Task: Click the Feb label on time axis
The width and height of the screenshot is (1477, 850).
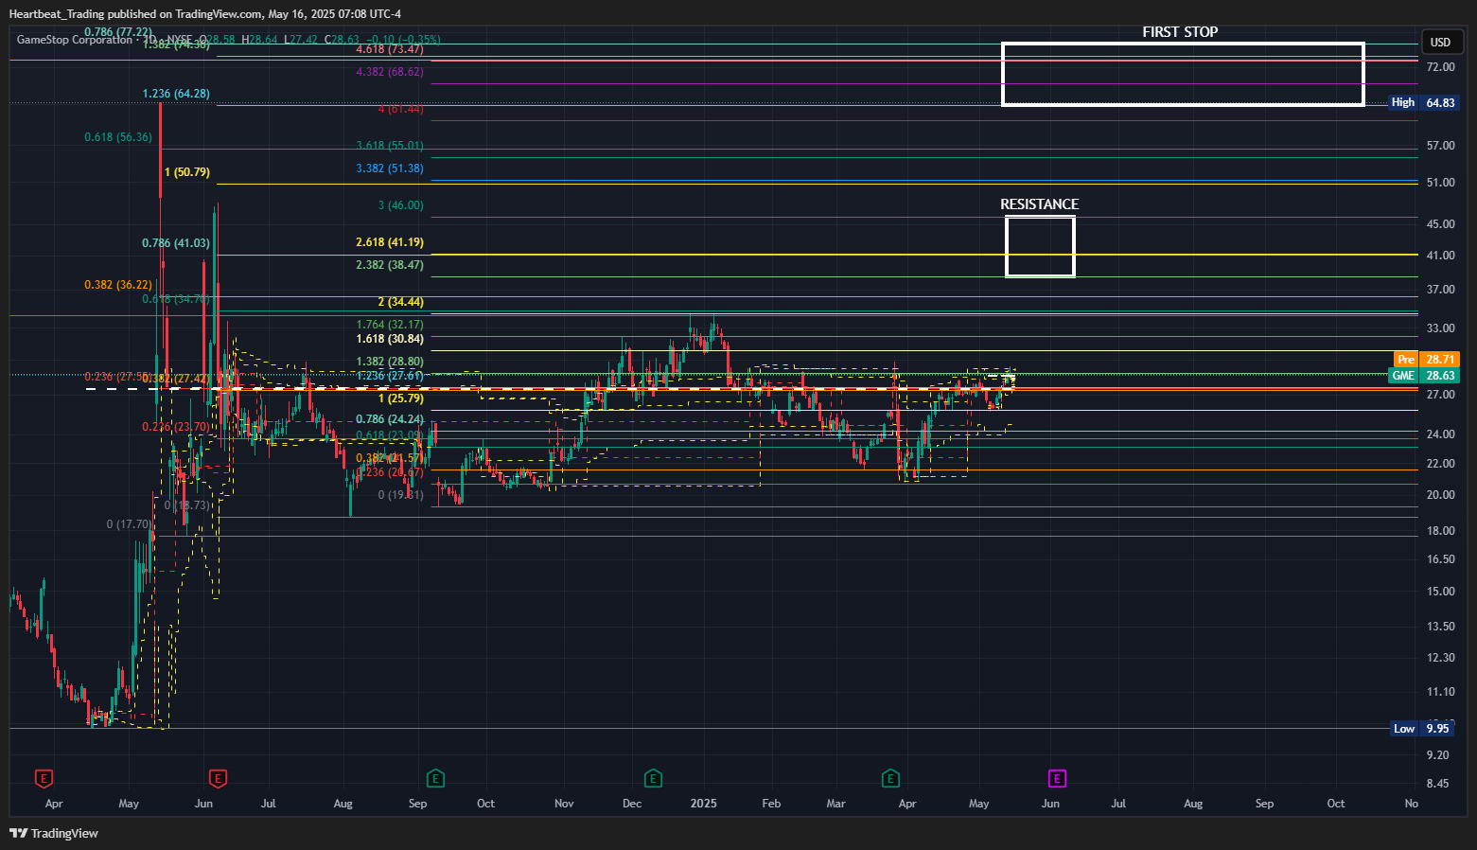Action: click(x=771, y=804)
